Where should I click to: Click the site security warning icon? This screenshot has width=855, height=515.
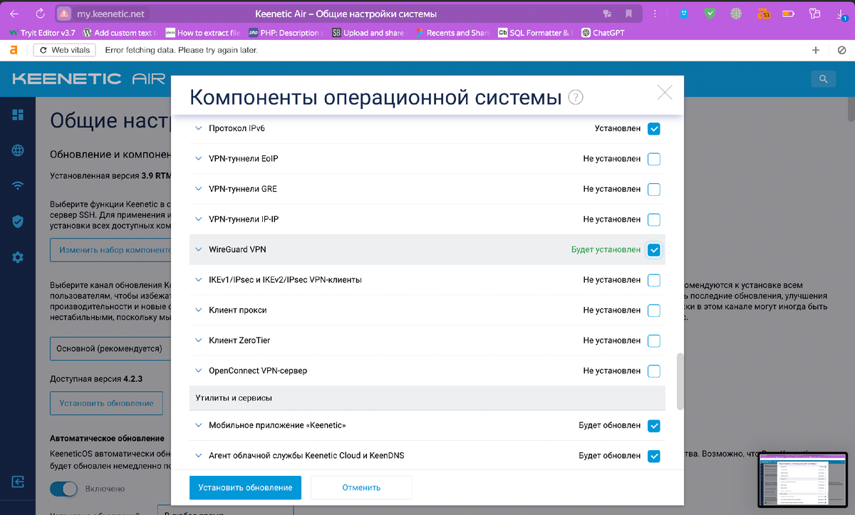point(64,14)
